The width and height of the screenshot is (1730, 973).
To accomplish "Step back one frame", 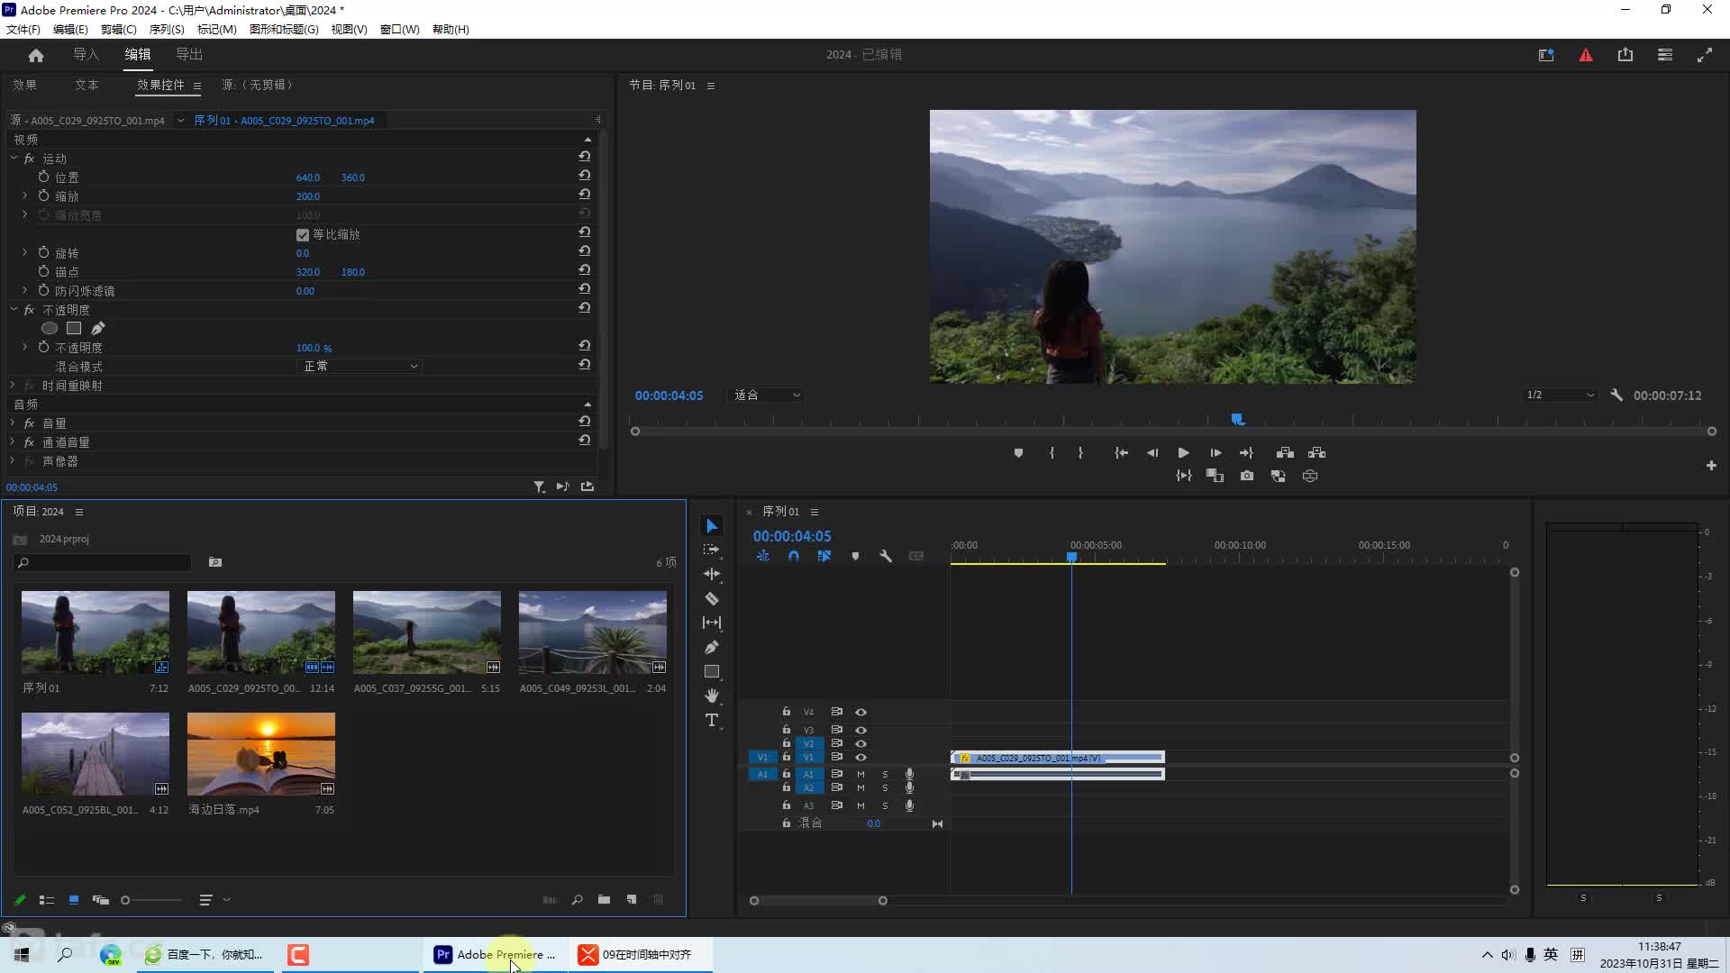I will click(x=1152, y=453).
